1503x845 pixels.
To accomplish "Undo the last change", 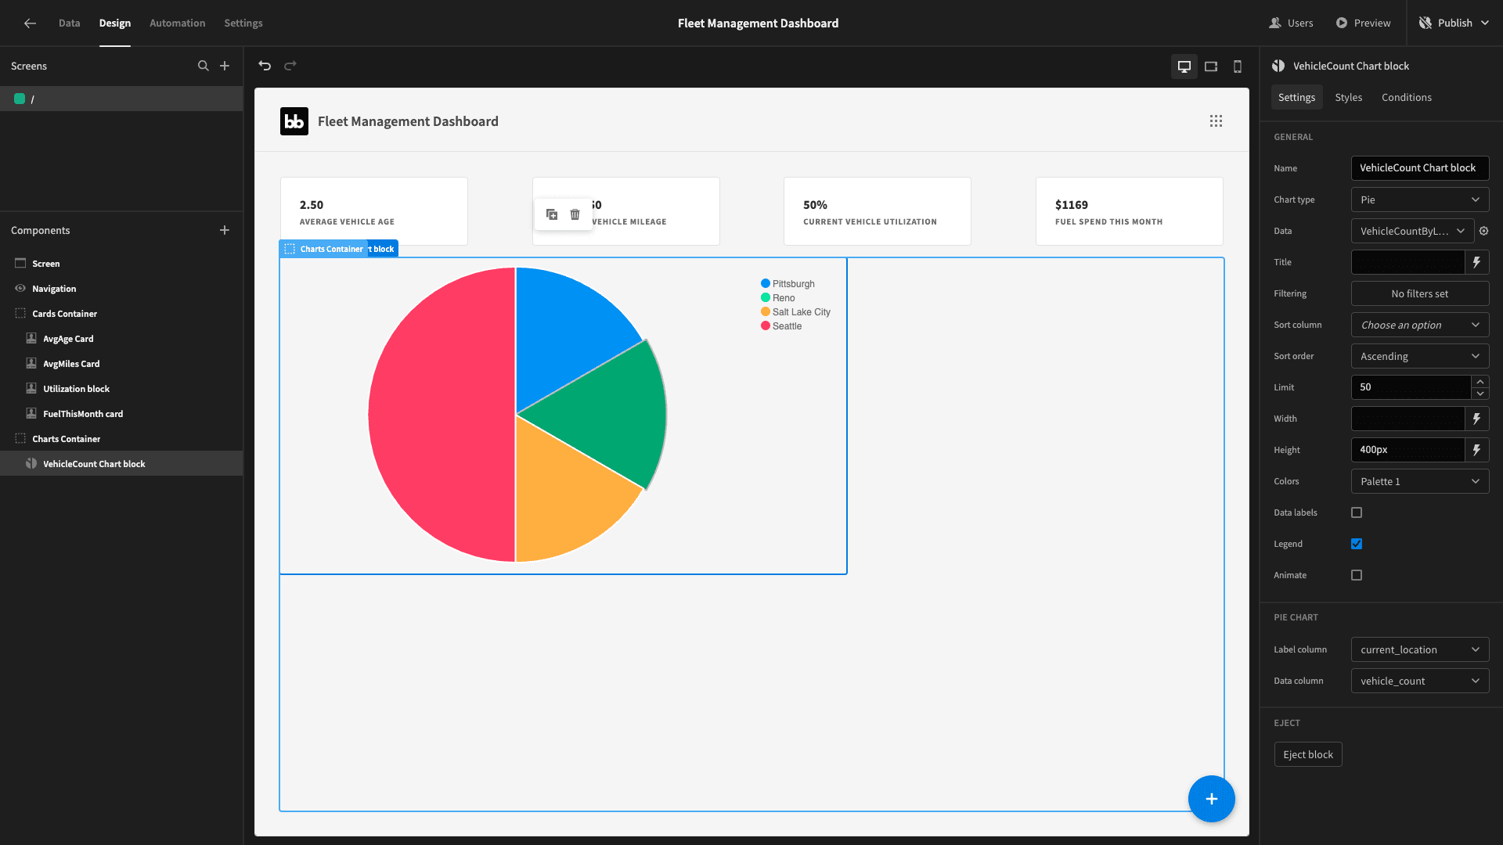I will click(265, 66).
